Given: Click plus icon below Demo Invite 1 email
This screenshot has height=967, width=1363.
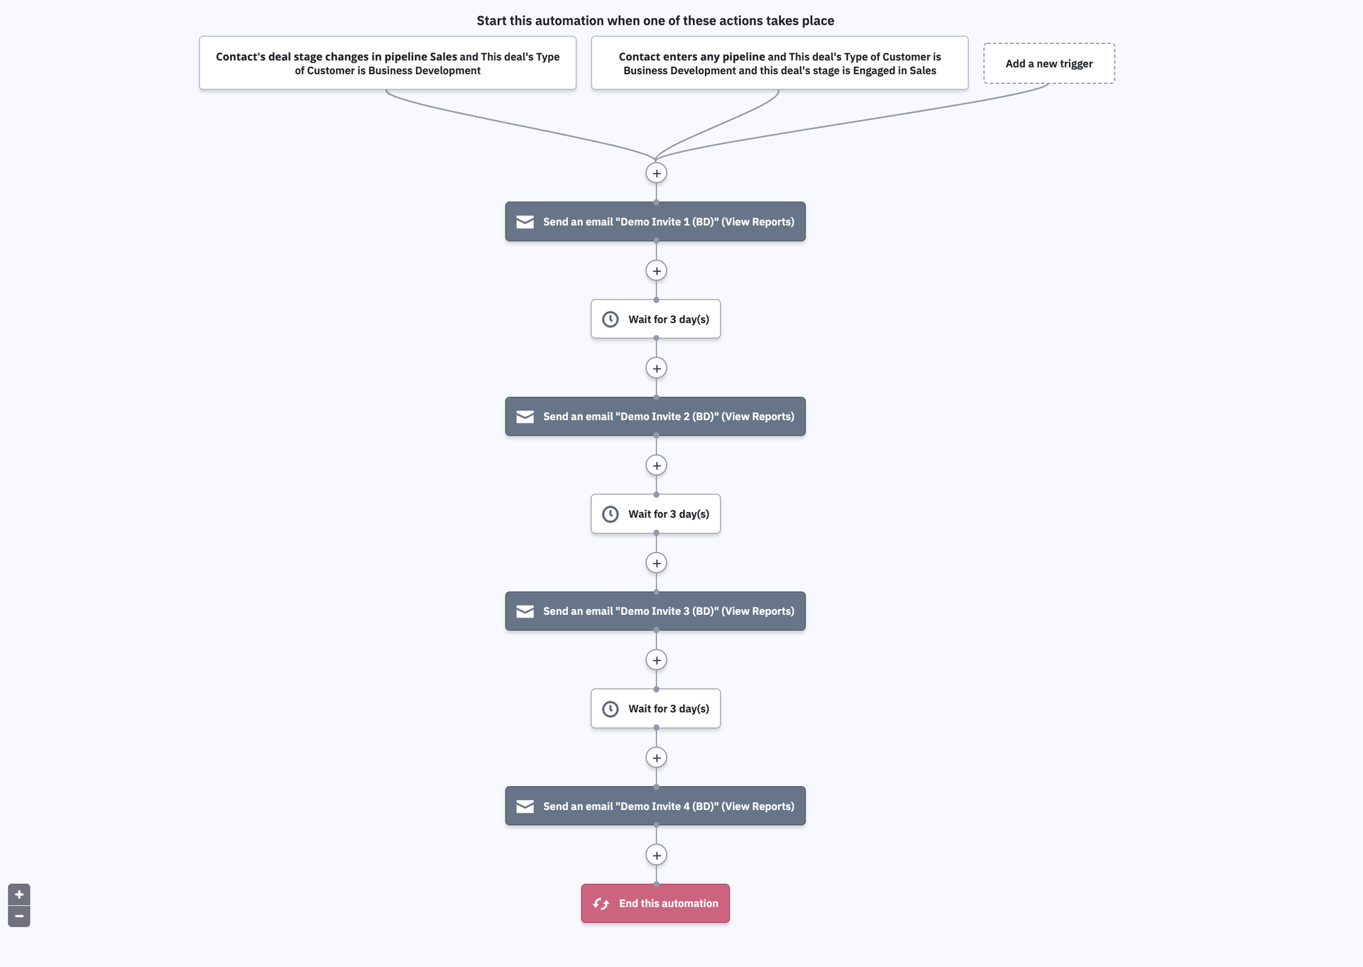Looking at the screenshot, I should click(656, 271).
